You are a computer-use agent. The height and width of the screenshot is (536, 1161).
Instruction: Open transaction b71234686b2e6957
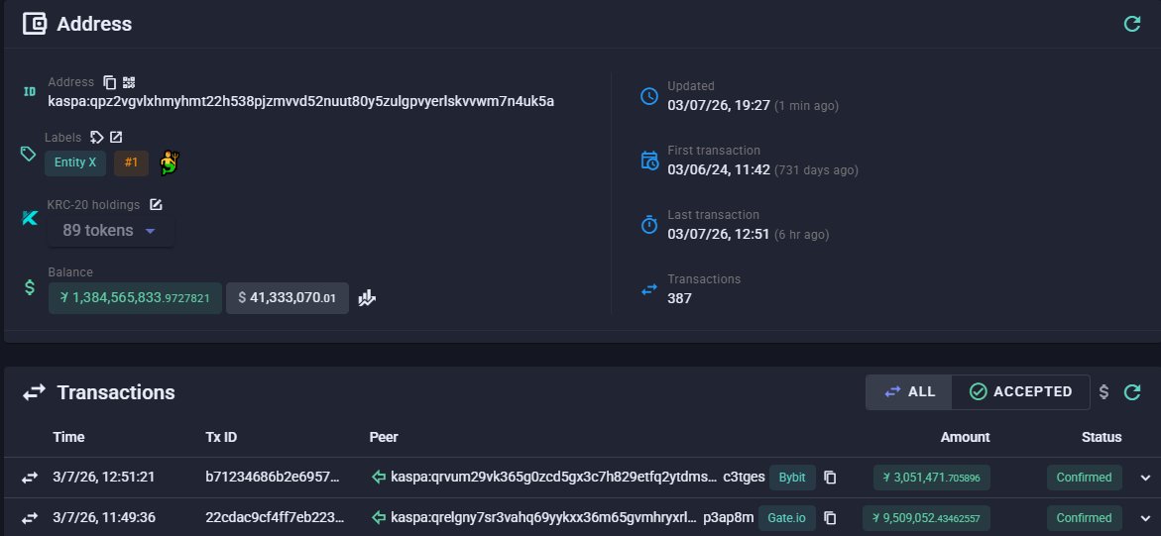tap(273, 478)
